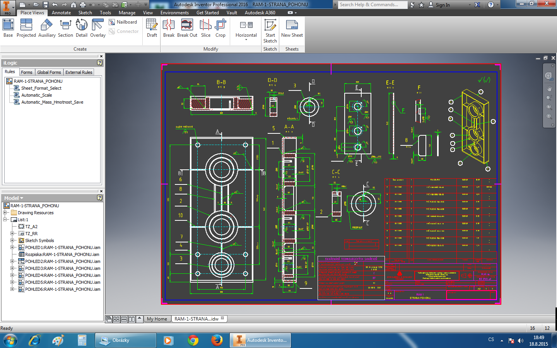Collapse the List:1 sheet node
This screenshot has height=348, width=557.
pyautogui.click(x=5, y=220)
